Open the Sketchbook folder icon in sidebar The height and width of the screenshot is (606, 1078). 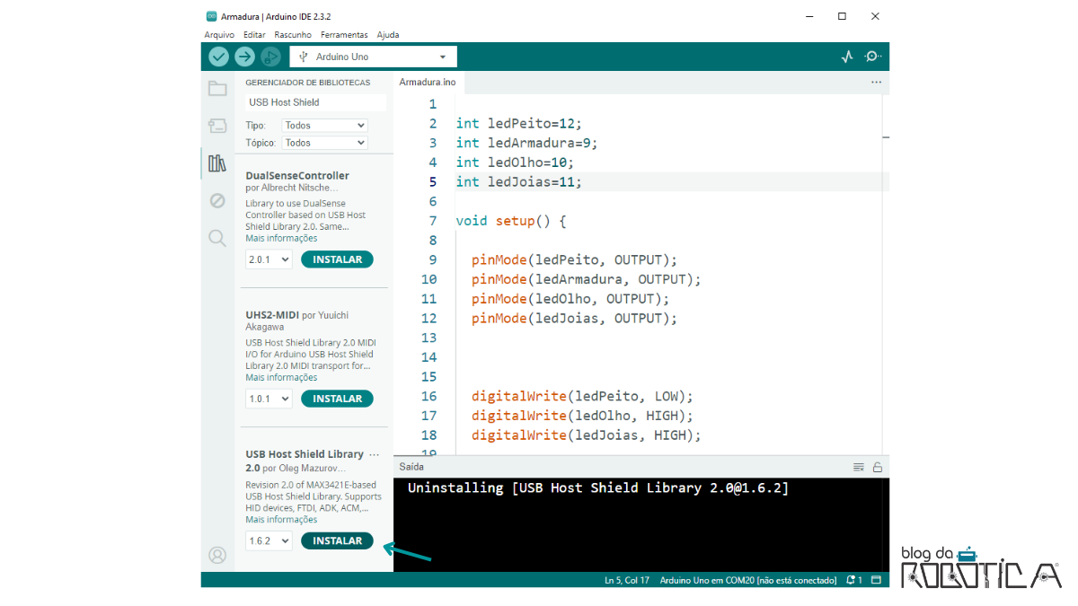pyautogui.click(x=217, y=88)
